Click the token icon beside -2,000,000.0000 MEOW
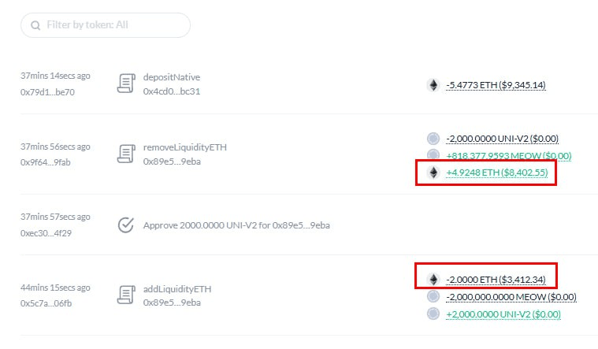 coord(433,296)
